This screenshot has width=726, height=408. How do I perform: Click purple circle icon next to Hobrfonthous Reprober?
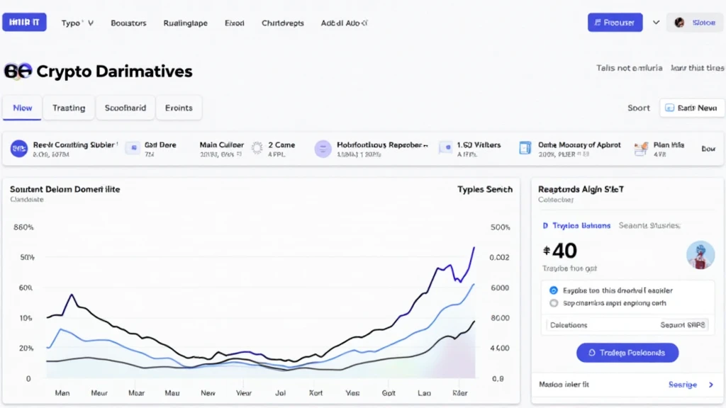[x=323, y=148]
